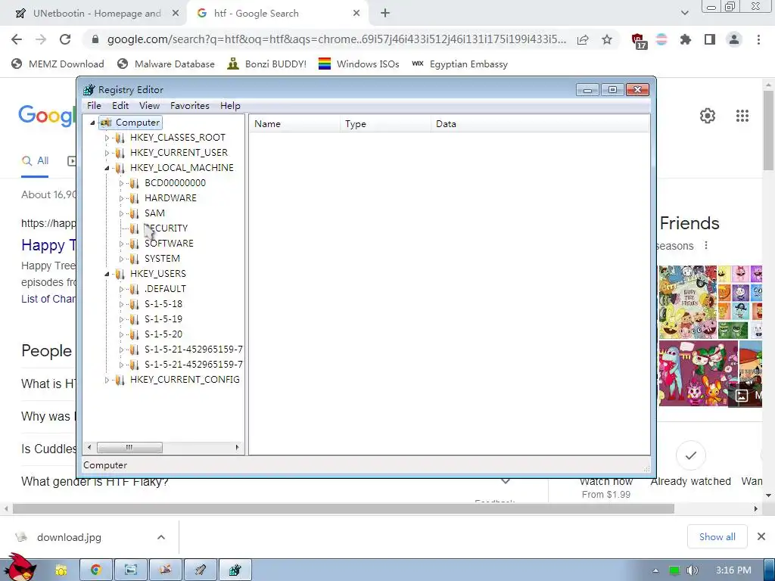Image resolution: width=775 pixels, height=581 pixels.
Task: Select the .DEFAULT folder icon
Action: coord(134,290)
